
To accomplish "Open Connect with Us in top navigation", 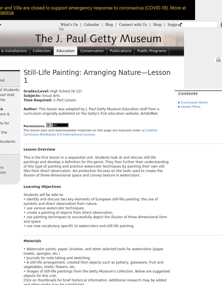I will pos(133,24).
